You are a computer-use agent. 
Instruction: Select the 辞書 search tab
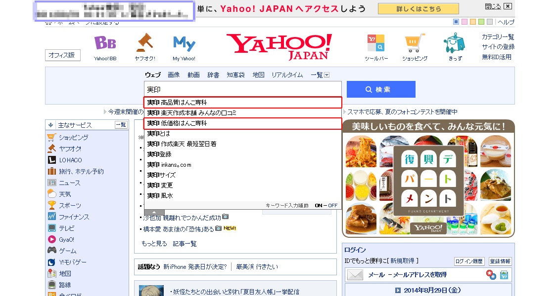click(x=213, y=75)
